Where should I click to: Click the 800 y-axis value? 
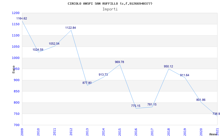pos(16,102)
